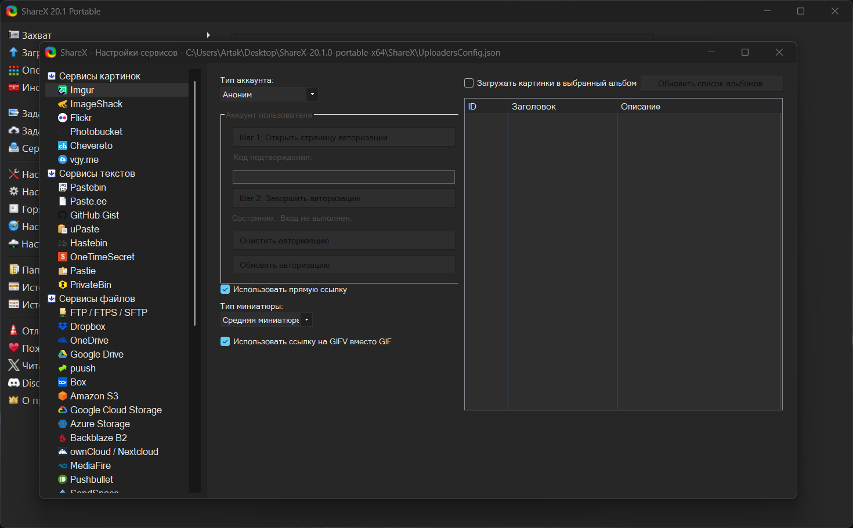The width and height of the screenshot is (853, 528).
Task: Click the puush icon
Action: pyautogui.click(x=63, y=368)
